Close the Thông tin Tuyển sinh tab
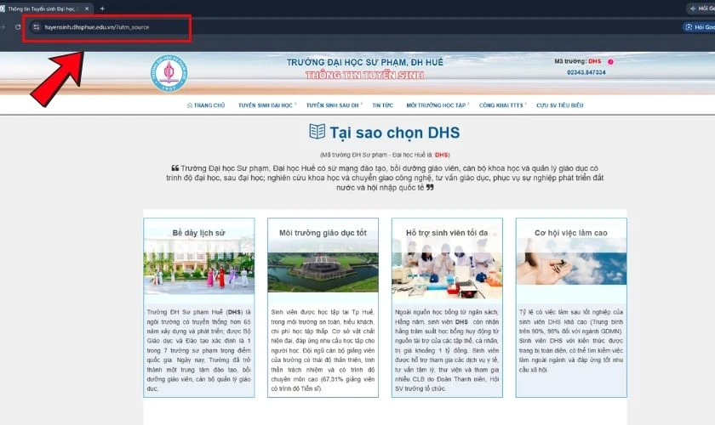Viewport: 715px width, 425px height. coord(87,8)
